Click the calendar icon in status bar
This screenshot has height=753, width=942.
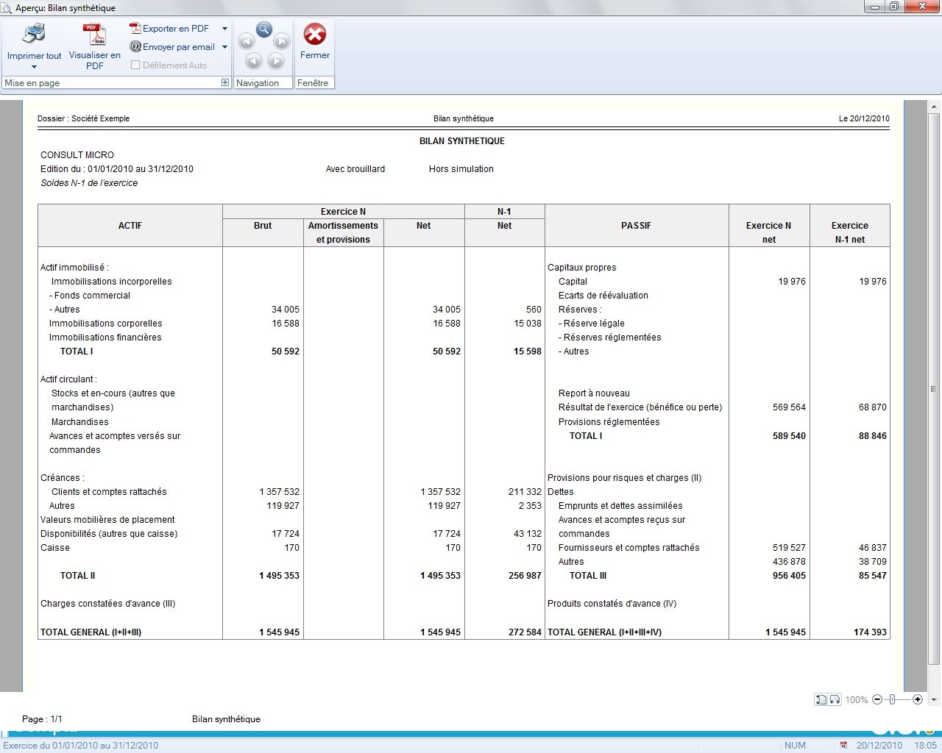(843, 745)
